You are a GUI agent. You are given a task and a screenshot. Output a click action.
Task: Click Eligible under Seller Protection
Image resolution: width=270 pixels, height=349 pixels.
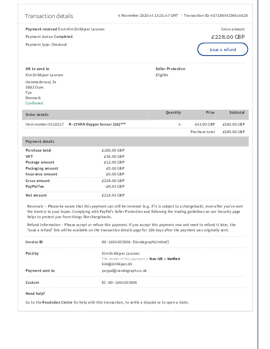(x=162, y=75)
